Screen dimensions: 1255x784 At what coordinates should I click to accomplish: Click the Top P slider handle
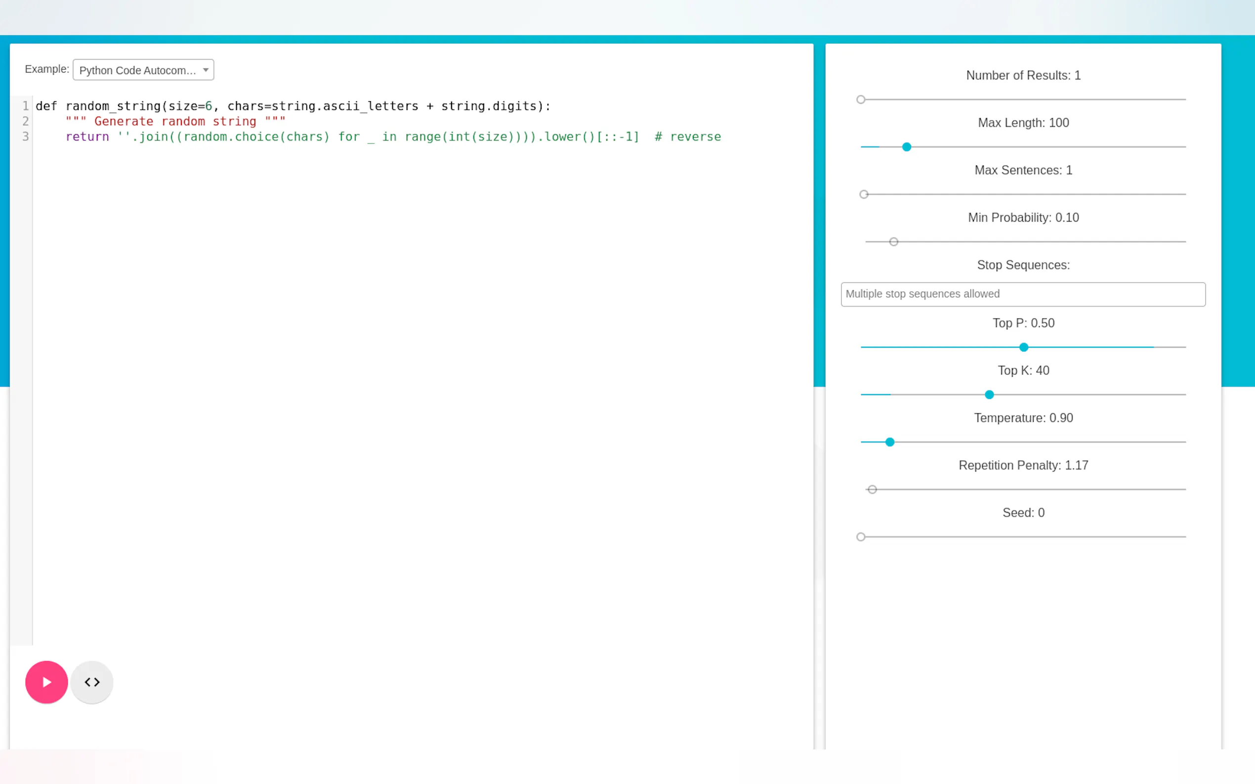coord(1023,348)
